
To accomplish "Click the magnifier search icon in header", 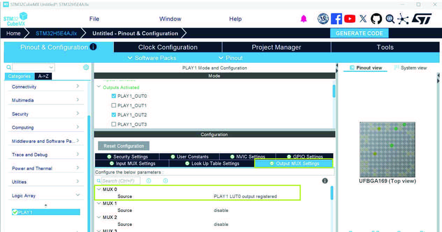I will coord(390,19).
